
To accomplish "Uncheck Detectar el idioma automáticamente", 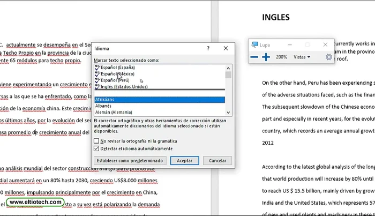I will 96,148.
